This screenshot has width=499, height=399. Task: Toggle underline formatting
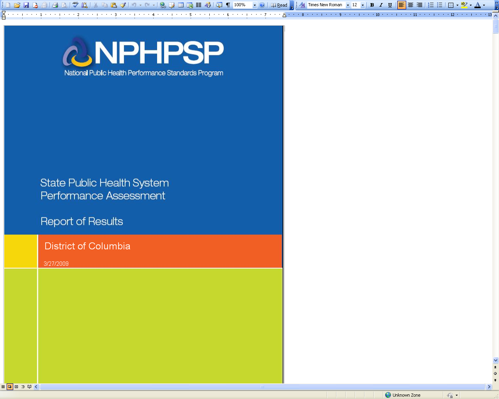pos(390,5)
